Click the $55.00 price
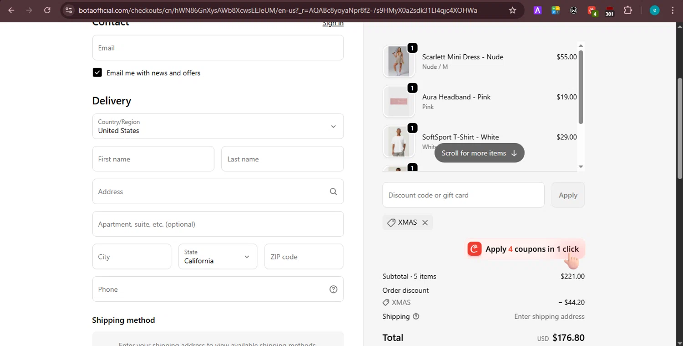This screenshot has height=346, width=683. click(x=566, y=57)
